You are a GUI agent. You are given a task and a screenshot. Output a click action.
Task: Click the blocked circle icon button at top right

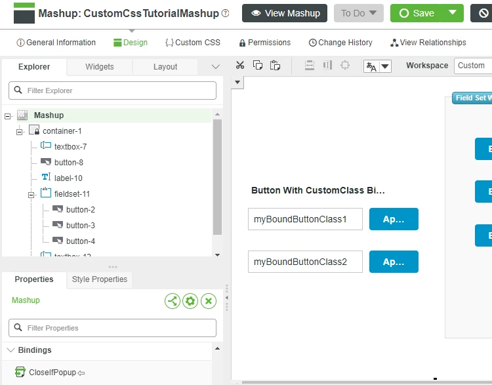[x=483, y=13]
